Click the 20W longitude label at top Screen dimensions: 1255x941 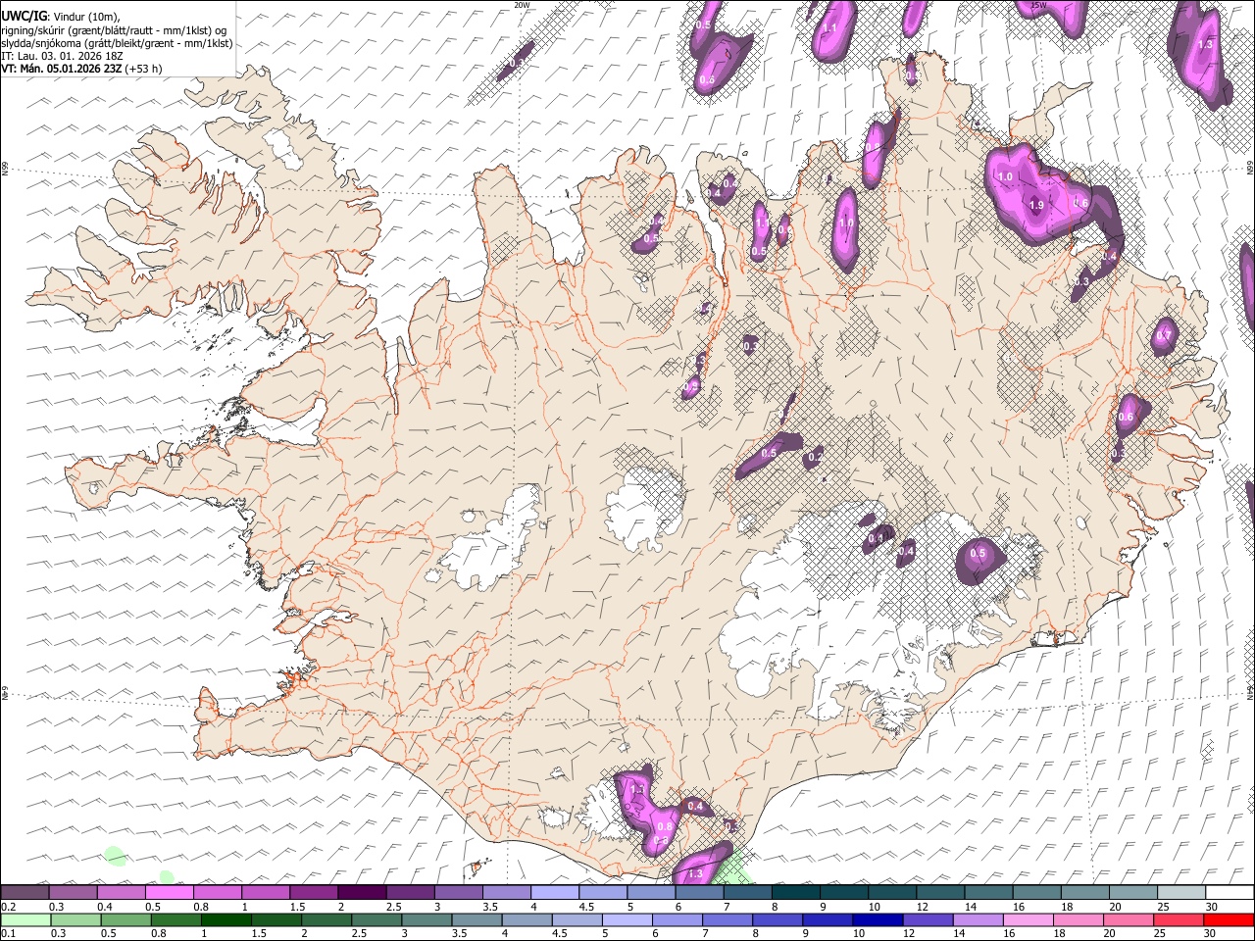522,5
